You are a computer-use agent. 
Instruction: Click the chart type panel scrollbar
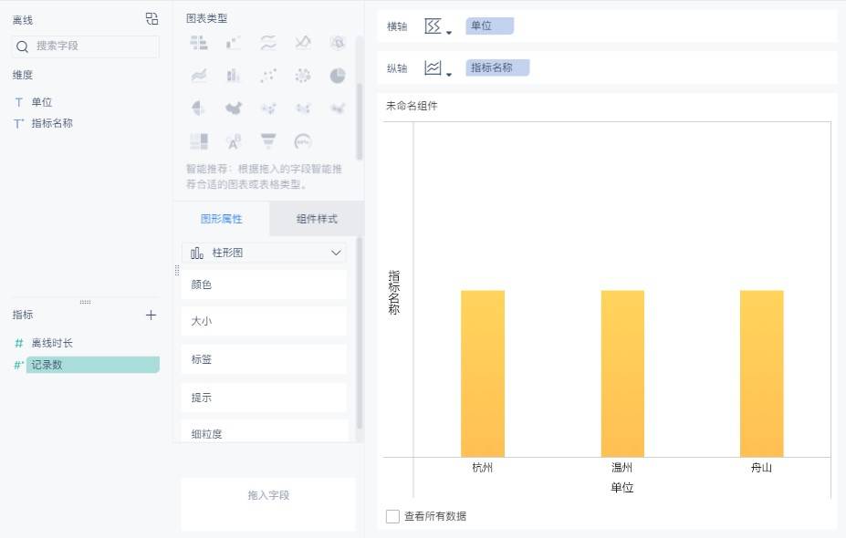click(x=360, y=122)
